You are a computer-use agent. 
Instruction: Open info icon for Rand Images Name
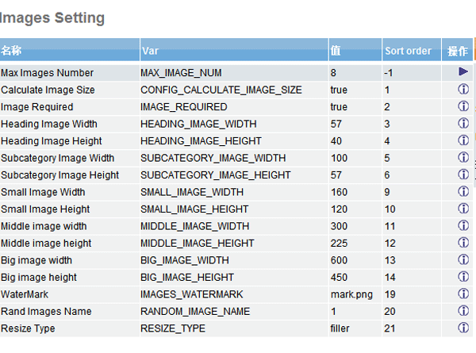click(x=463, y=311)
